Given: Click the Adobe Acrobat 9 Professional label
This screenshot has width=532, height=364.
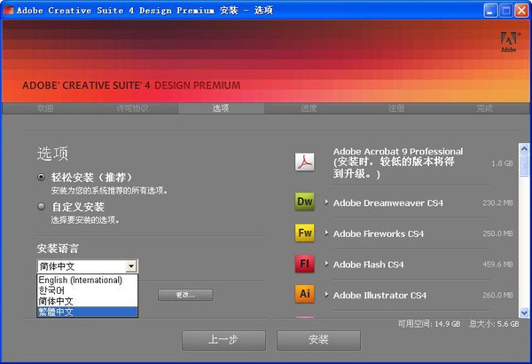Looking at the screenshot, I should pyautogui.click(x=398, y=162).
